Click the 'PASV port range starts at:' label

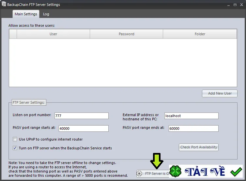coord(34,128)
